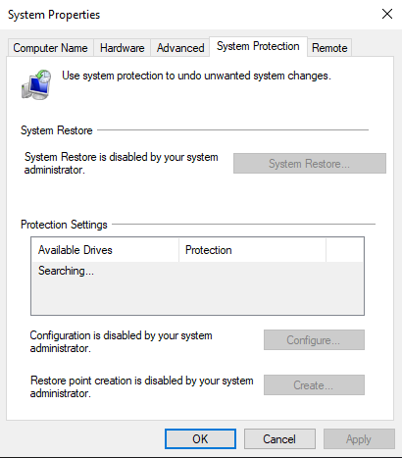Click the Protection column header
This screenshot has height=458, width=402.
pyautogui.click(x=252, y=250)
